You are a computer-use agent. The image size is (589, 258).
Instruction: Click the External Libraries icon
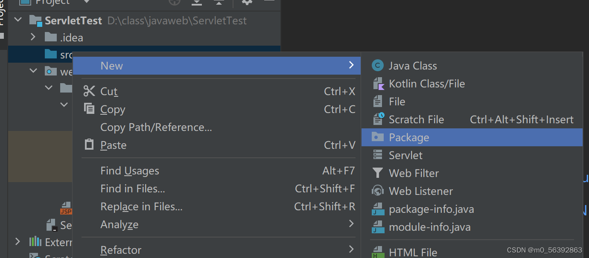coord(35,242)
